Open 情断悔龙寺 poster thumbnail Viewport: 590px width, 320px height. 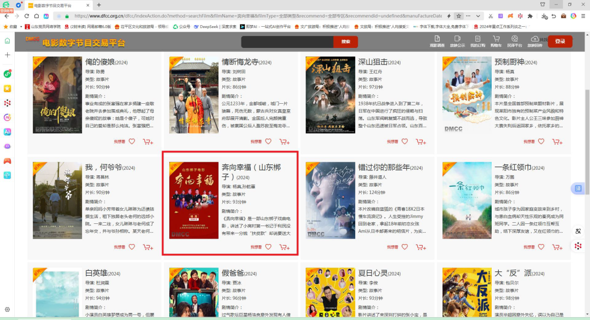194,95
